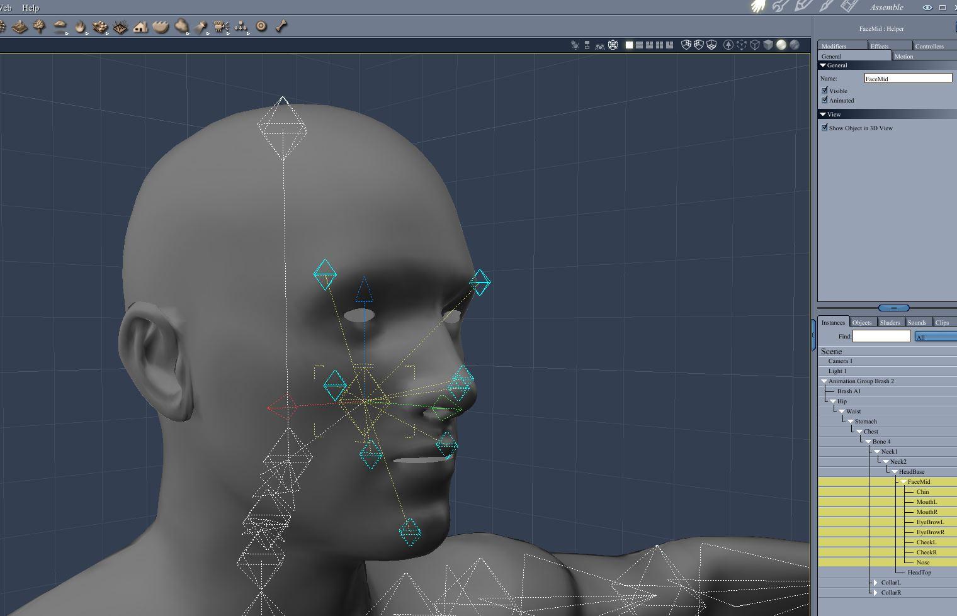Toggle the Visible checkbox

pos(825,91)
